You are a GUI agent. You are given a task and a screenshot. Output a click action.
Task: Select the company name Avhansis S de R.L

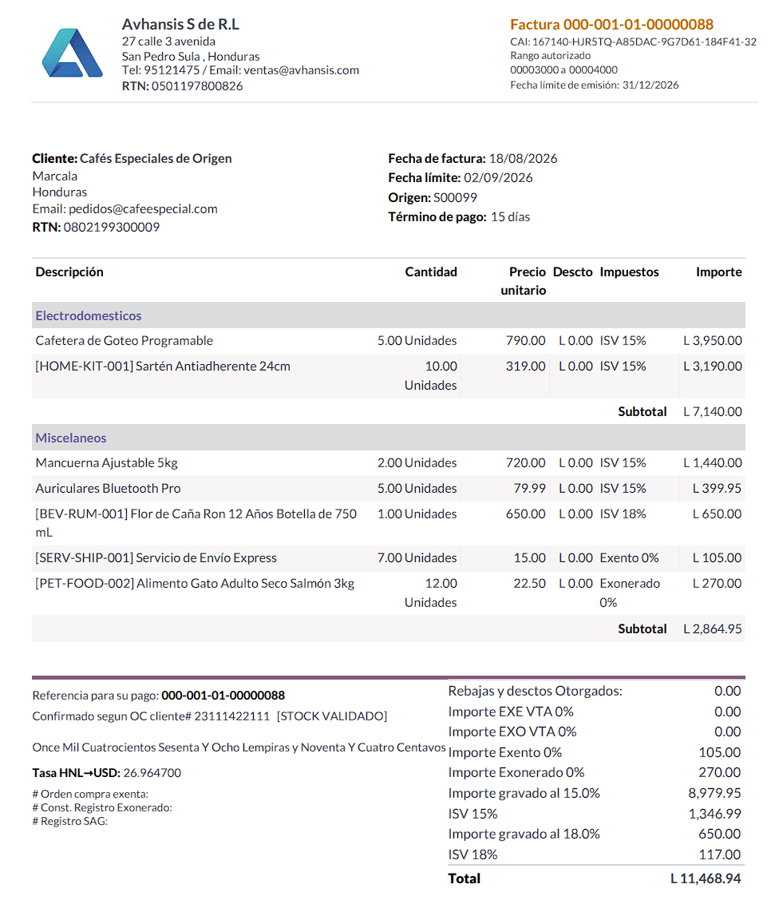(180, 24)
